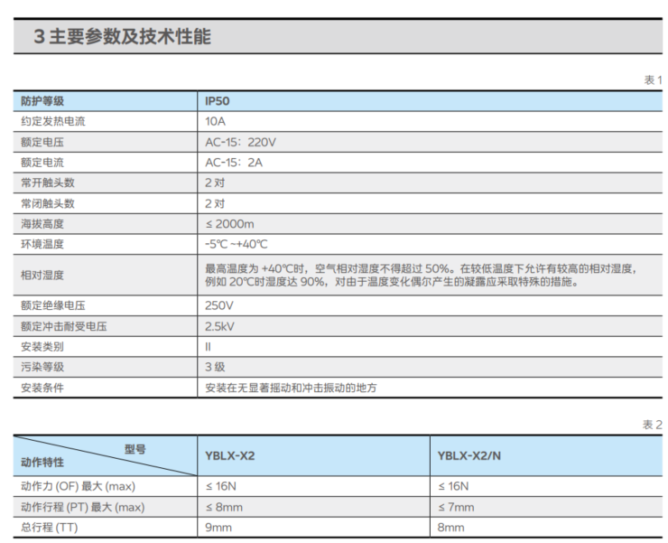This screenshot has width=668, height=543.
Task: Click the 250V value
Action: click(x=219, y=306)
